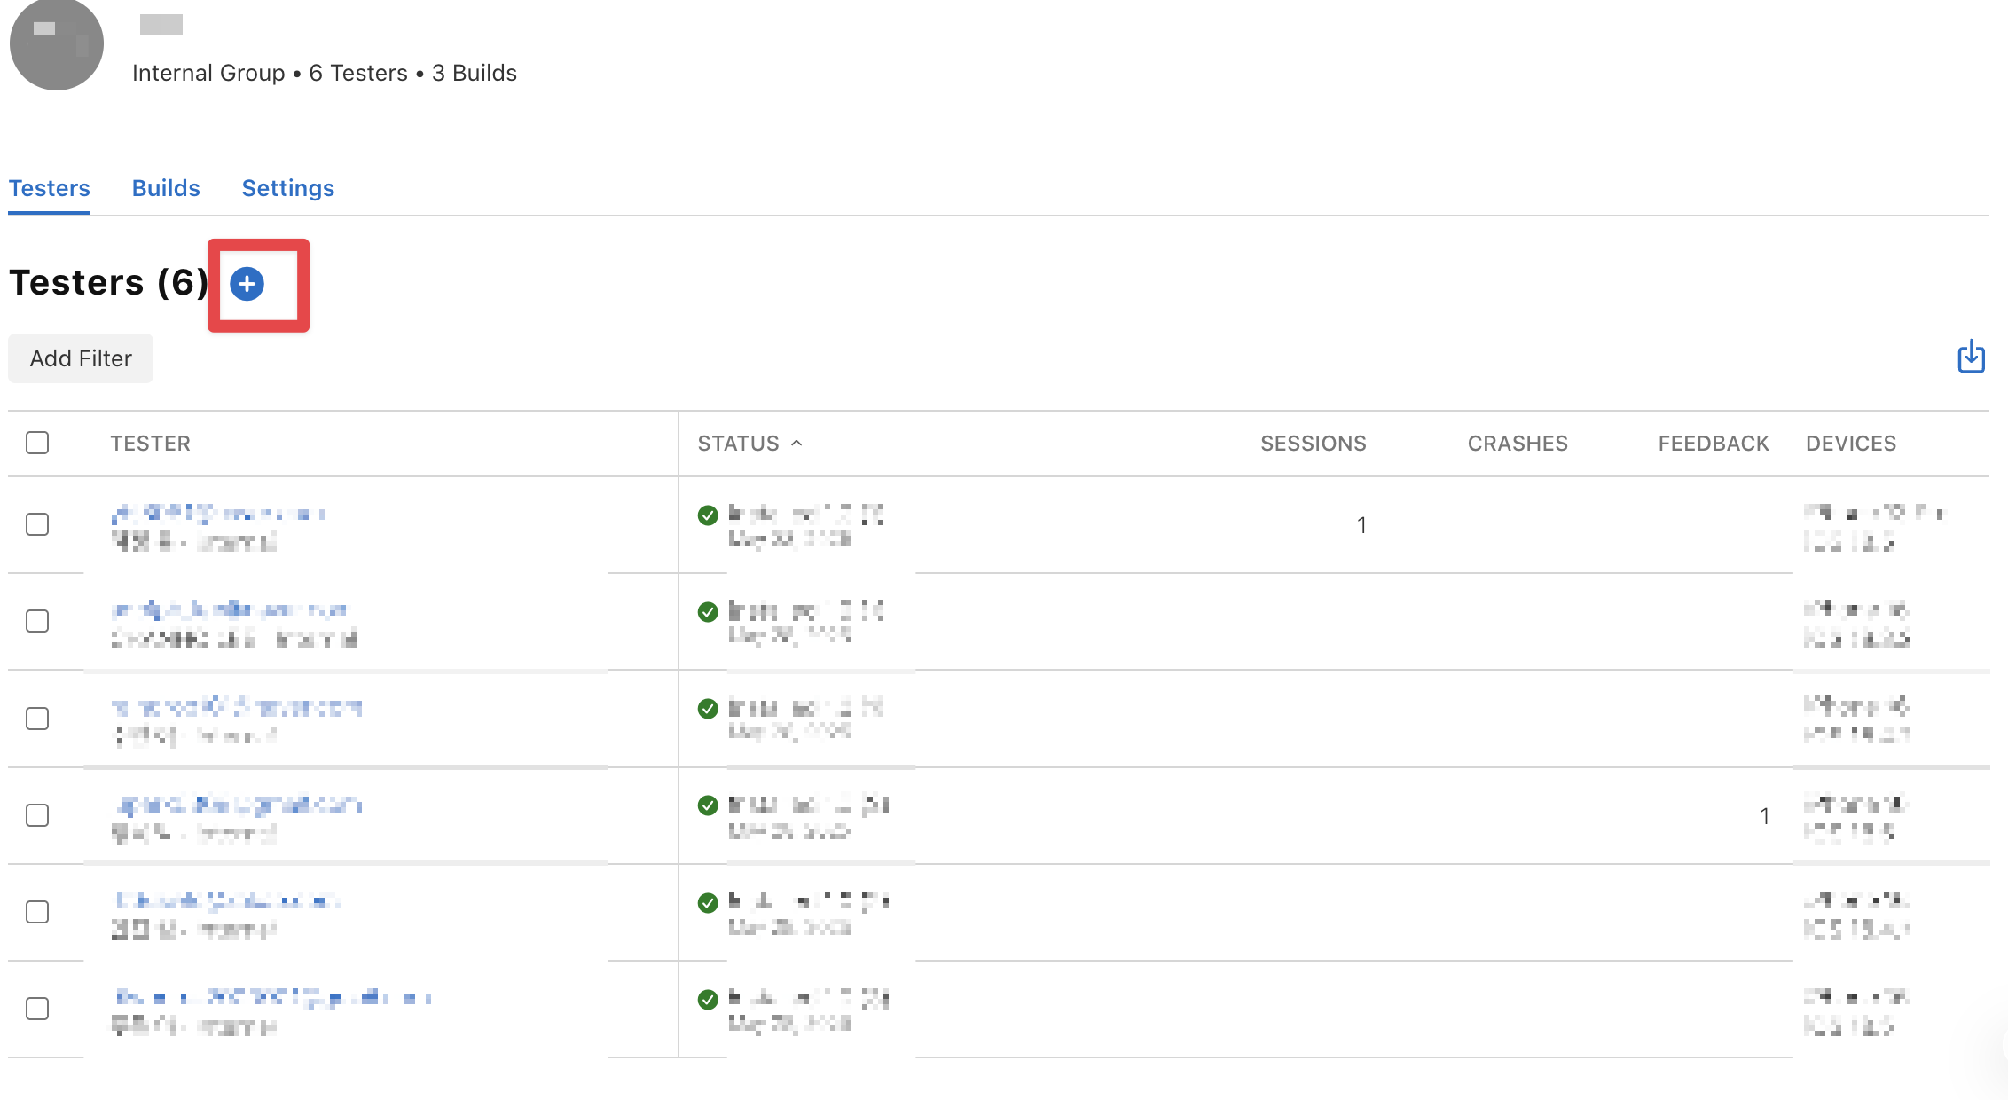This screenshot has width=2008, height=1100.
Task: Open the fourth tester's email link
Action: coord(238,805)
